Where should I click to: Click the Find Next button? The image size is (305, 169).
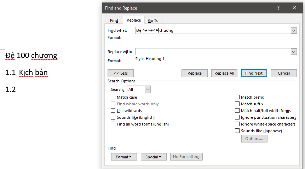click(x=254, y=73)
